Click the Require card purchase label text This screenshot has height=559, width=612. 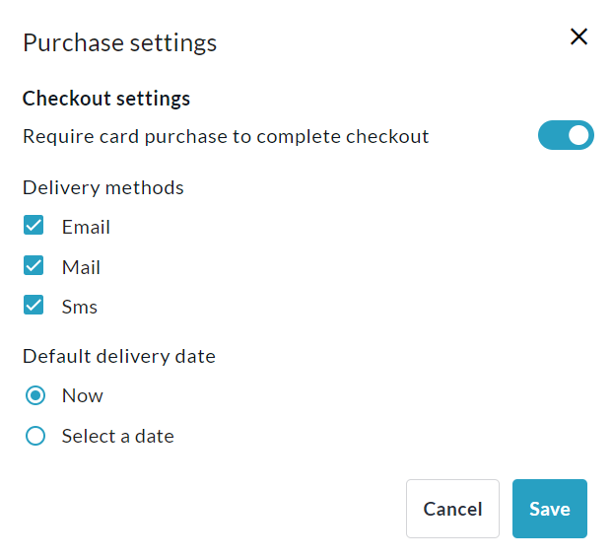click(226, 136)
